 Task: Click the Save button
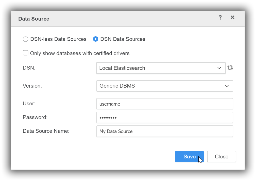190,156
